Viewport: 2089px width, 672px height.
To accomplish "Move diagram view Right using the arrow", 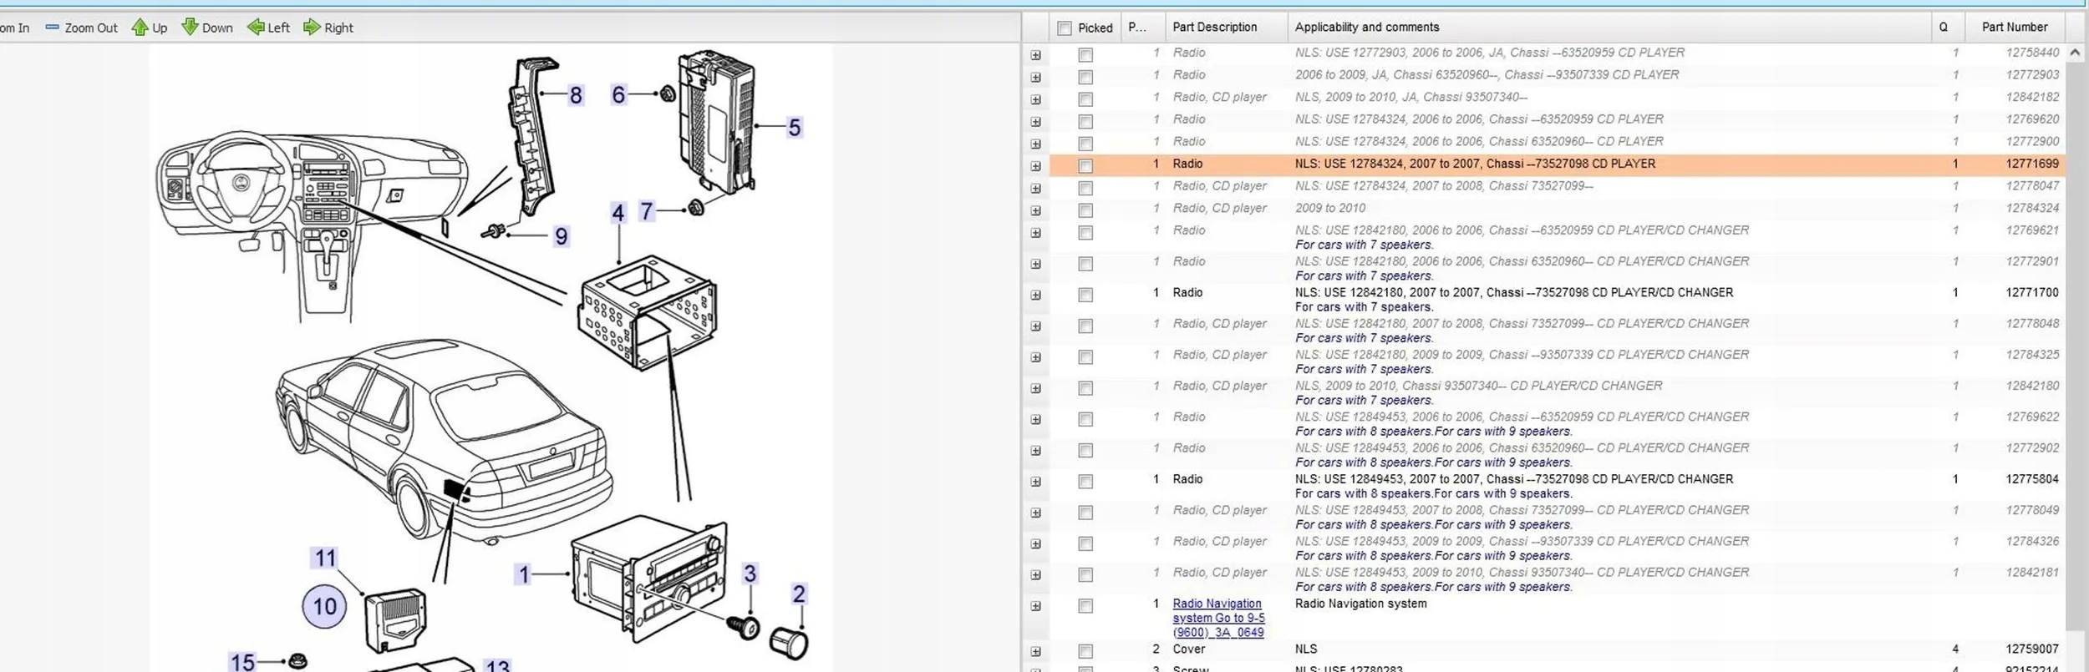I will pyautogui.click(x=328, y=28).
